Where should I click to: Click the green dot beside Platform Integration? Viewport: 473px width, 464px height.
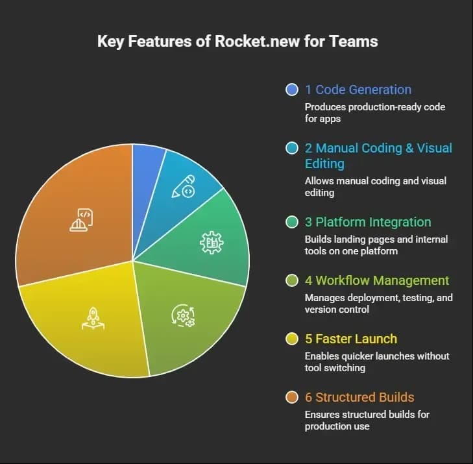[x=292, y=222]
